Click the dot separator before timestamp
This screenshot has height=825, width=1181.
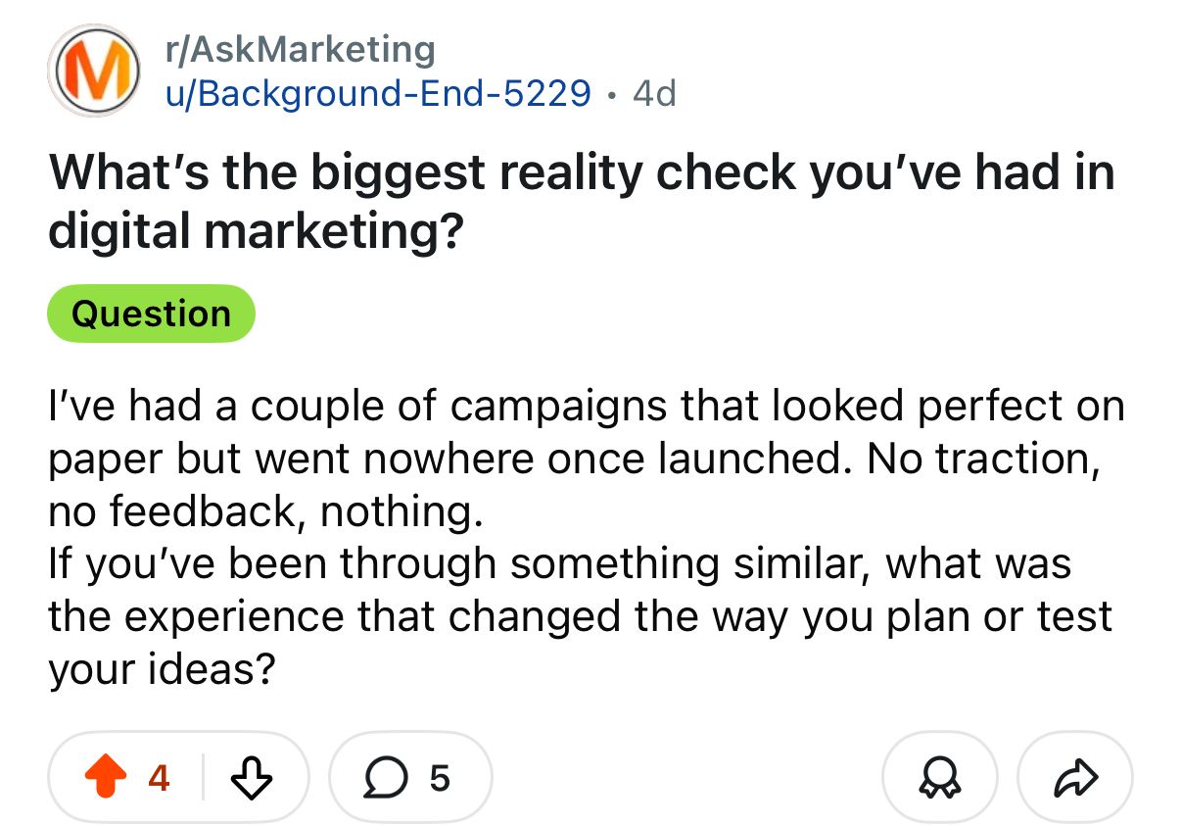(x=611, y=94)
